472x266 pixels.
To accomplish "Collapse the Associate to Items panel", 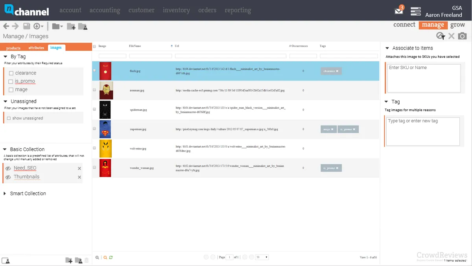I will click(x=388, y=48).
